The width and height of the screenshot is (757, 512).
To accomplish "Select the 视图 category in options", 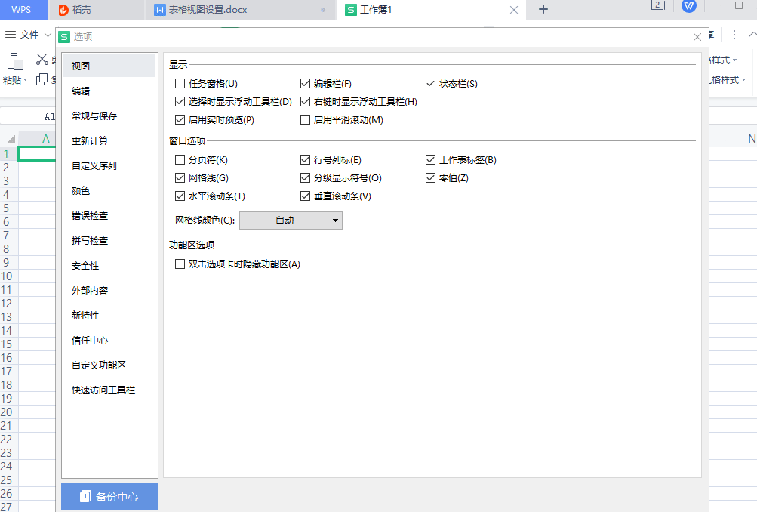I will tap(109, 66).
